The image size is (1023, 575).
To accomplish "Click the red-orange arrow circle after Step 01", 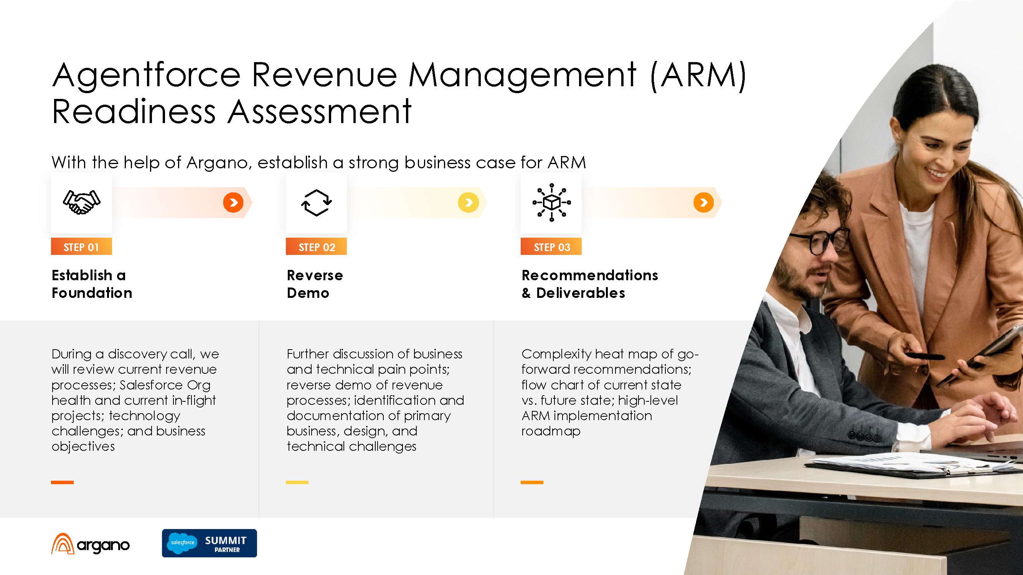I will (x=233, y=203).
